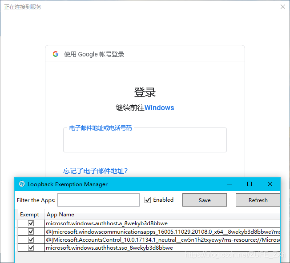This screenshot has height=263, width=290.
Task: Minimize the Loopback Exemption Manager window
Action: pos(230,184)
